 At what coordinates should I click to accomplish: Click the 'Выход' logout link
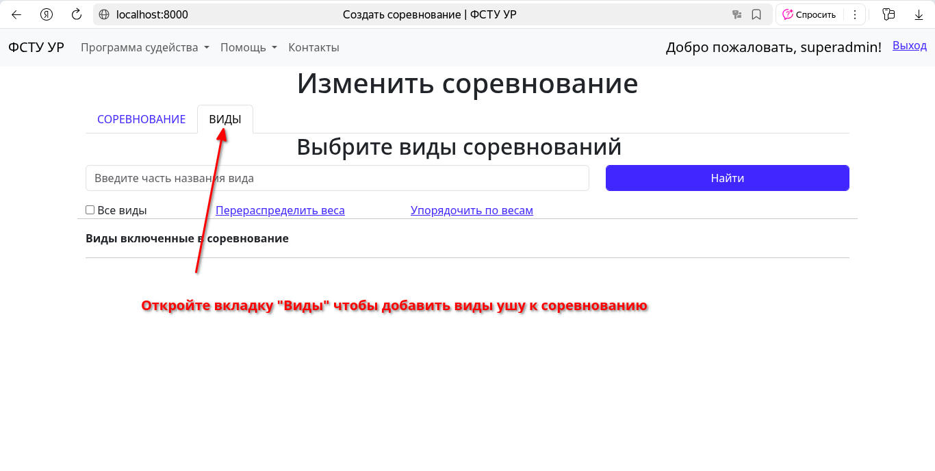coord(909,45)
